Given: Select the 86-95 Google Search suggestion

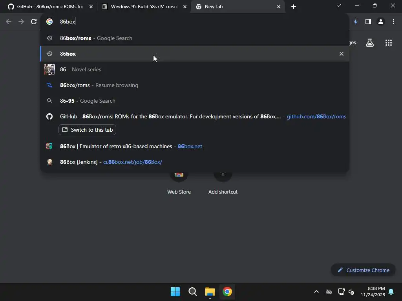Looking at the screenshot, I should pyautogui.click(x=195, y=101).
